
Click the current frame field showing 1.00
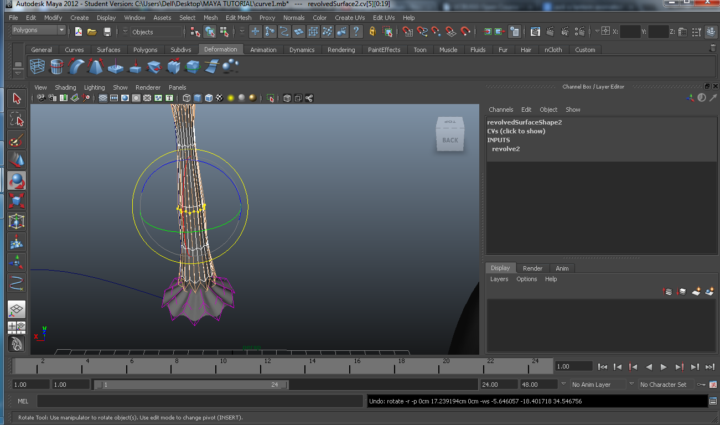[574, 366]
